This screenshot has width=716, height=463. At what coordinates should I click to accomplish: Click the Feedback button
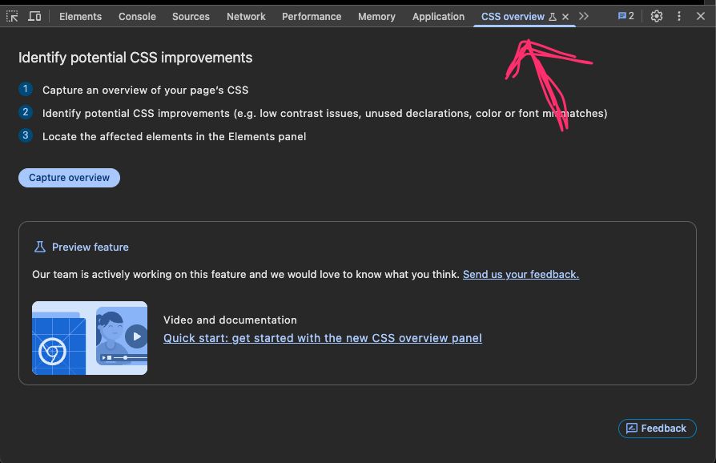pyautogui.click(x=657, y=428)
